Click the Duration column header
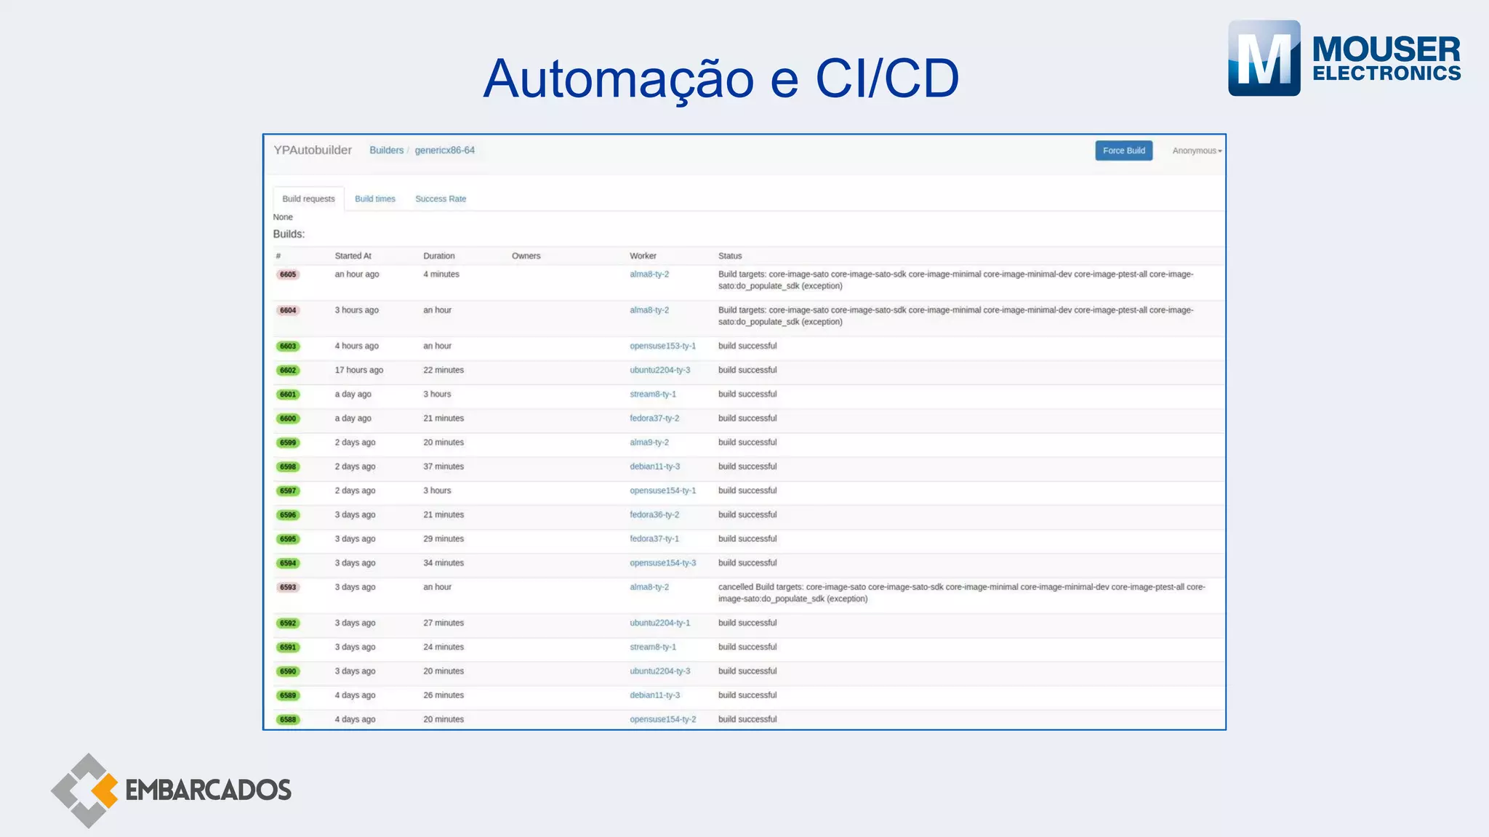 click(439, 256)
